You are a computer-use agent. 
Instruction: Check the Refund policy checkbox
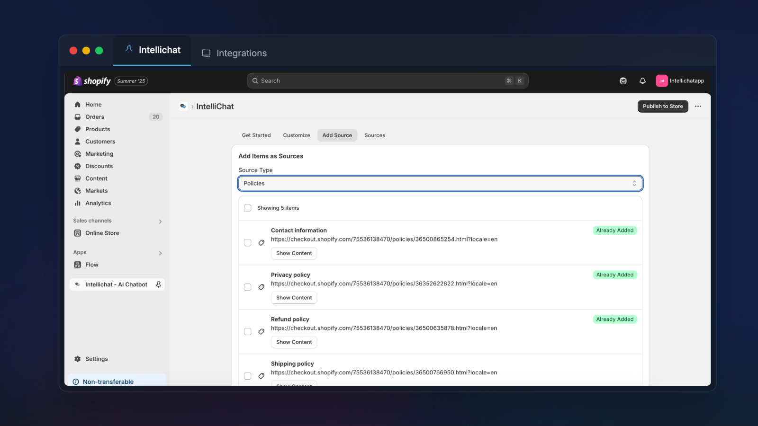click(x=247, y=332)
